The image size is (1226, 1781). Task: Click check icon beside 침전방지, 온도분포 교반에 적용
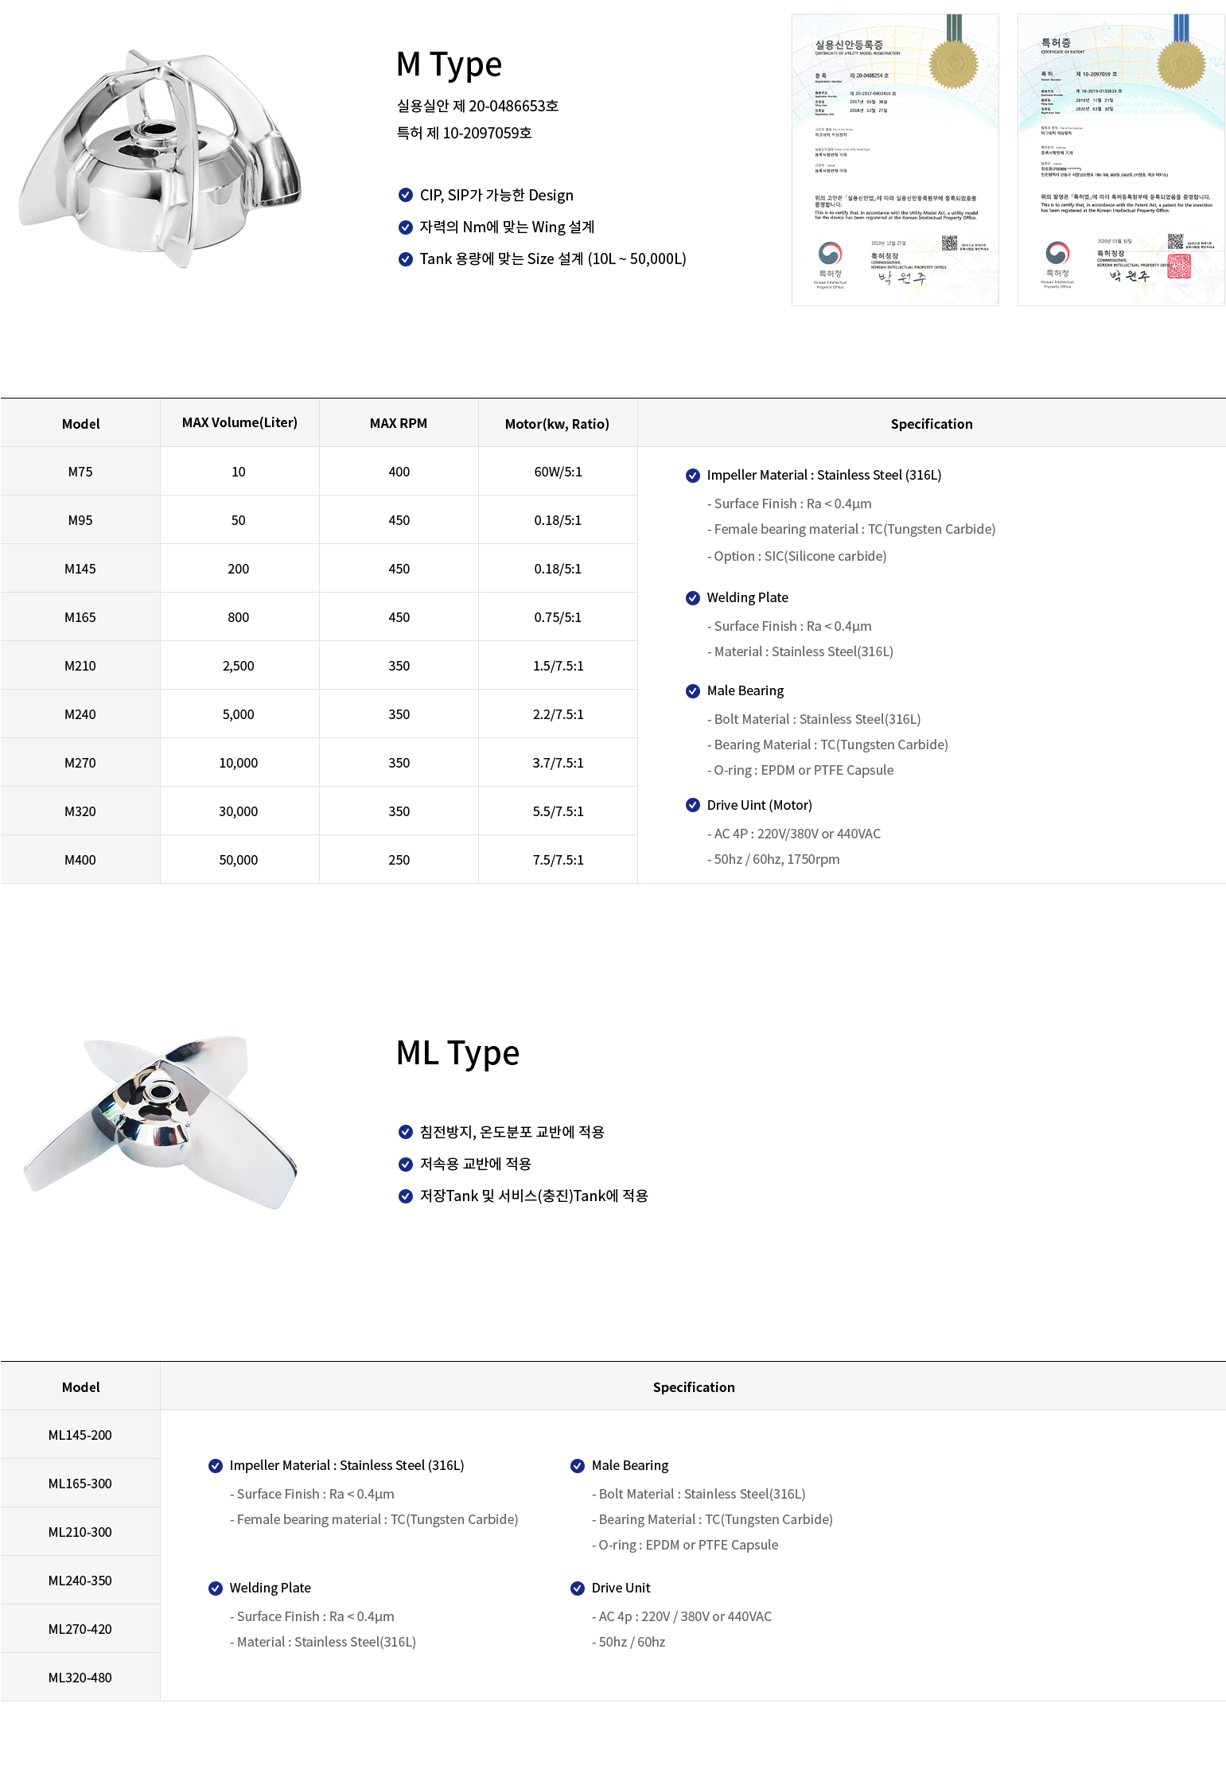(406, 1132)
